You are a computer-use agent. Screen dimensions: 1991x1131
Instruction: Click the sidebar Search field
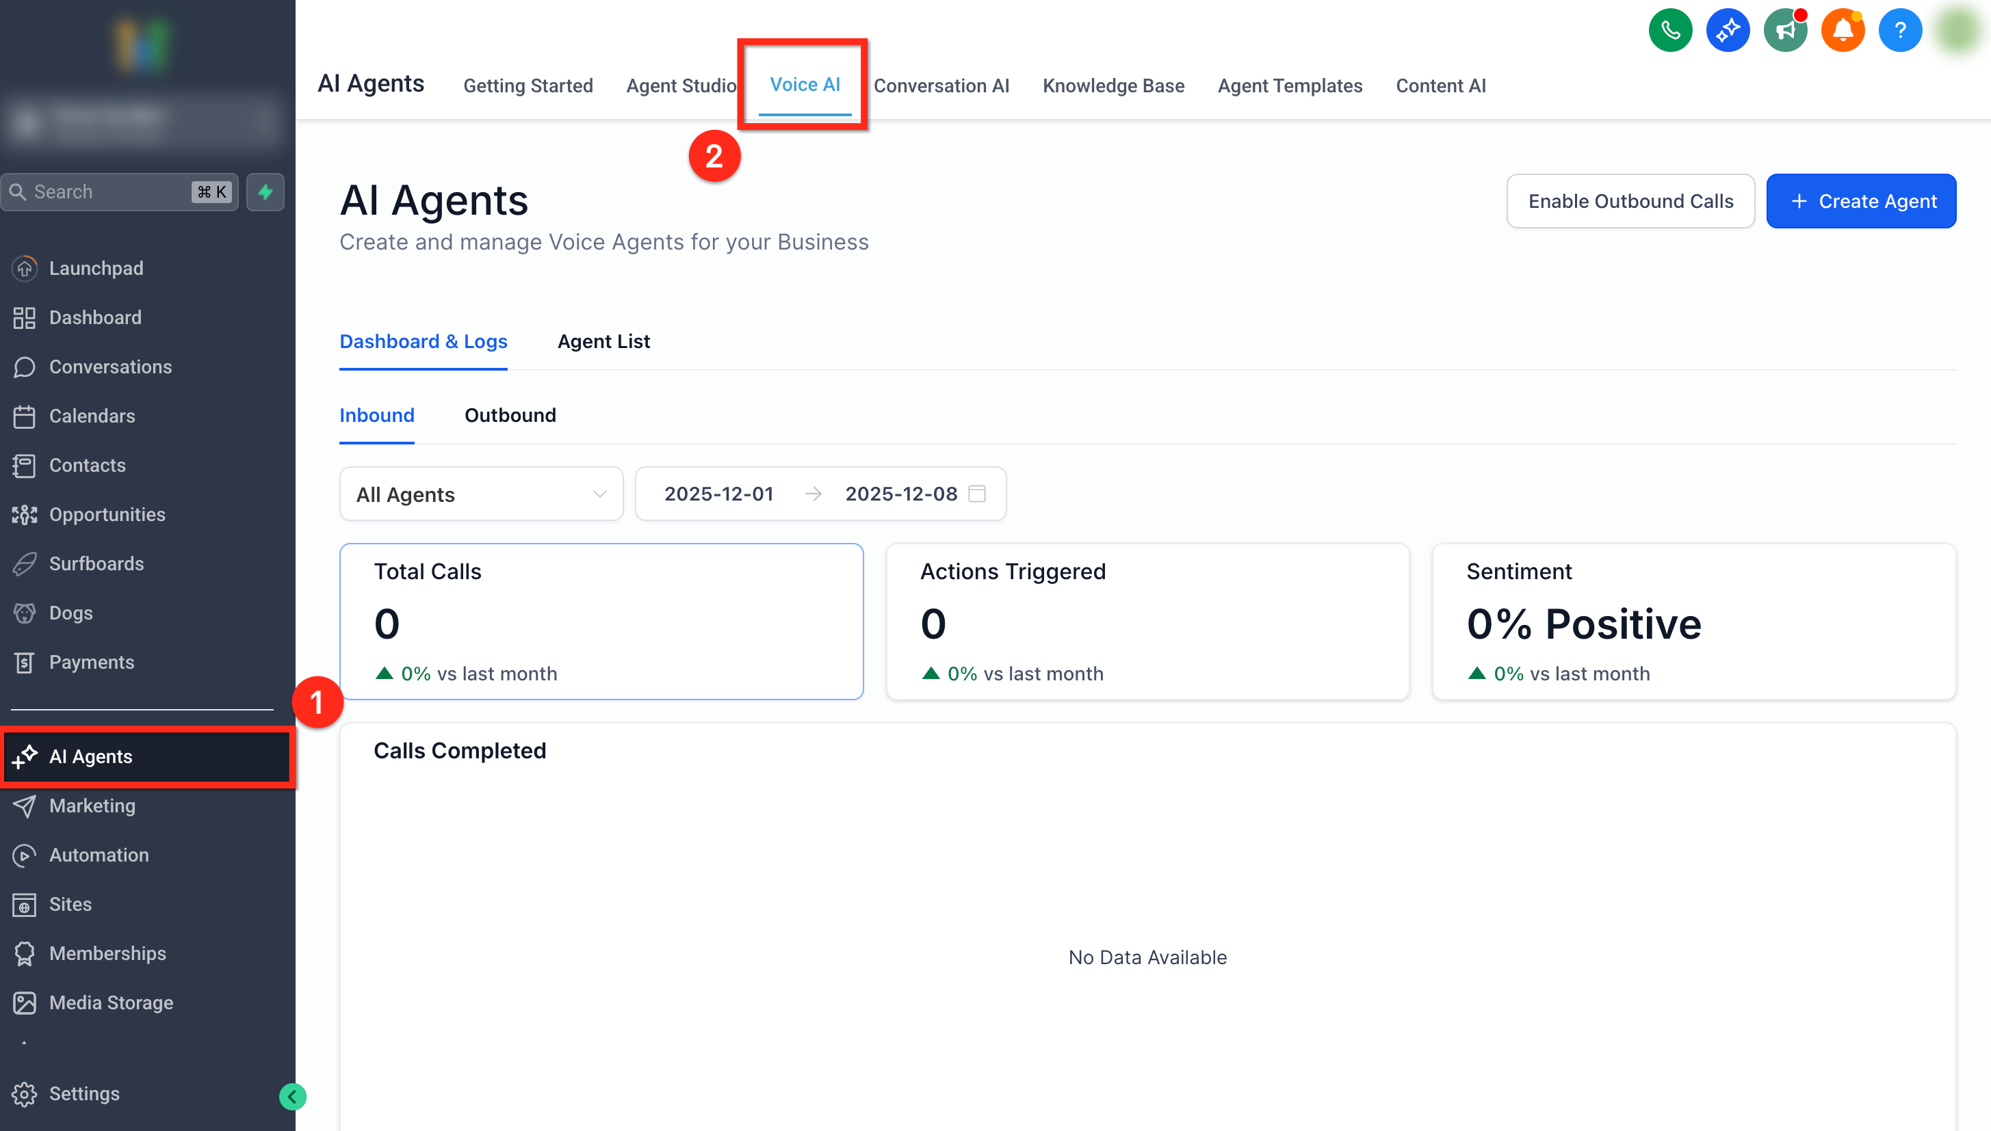coord(109,192)
